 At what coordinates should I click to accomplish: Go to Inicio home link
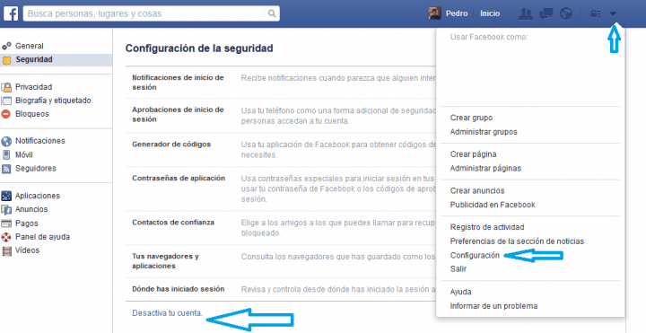490,13
